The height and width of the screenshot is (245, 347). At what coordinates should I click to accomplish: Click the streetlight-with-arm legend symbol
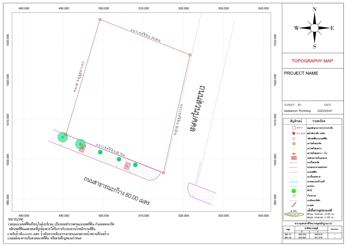click(x=294, y=153)
